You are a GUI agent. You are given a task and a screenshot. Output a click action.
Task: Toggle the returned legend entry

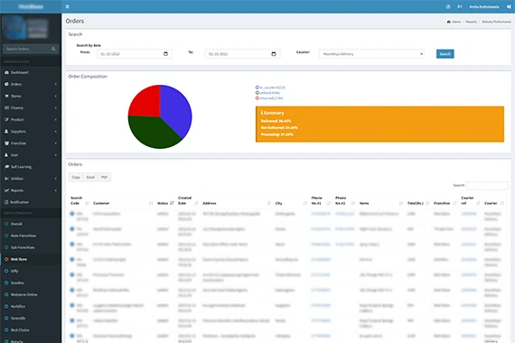tap(269, 98)
